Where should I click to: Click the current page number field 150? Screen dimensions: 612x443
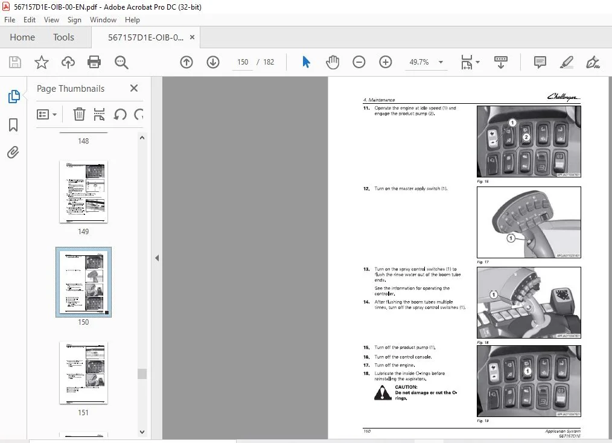(243, 62)
